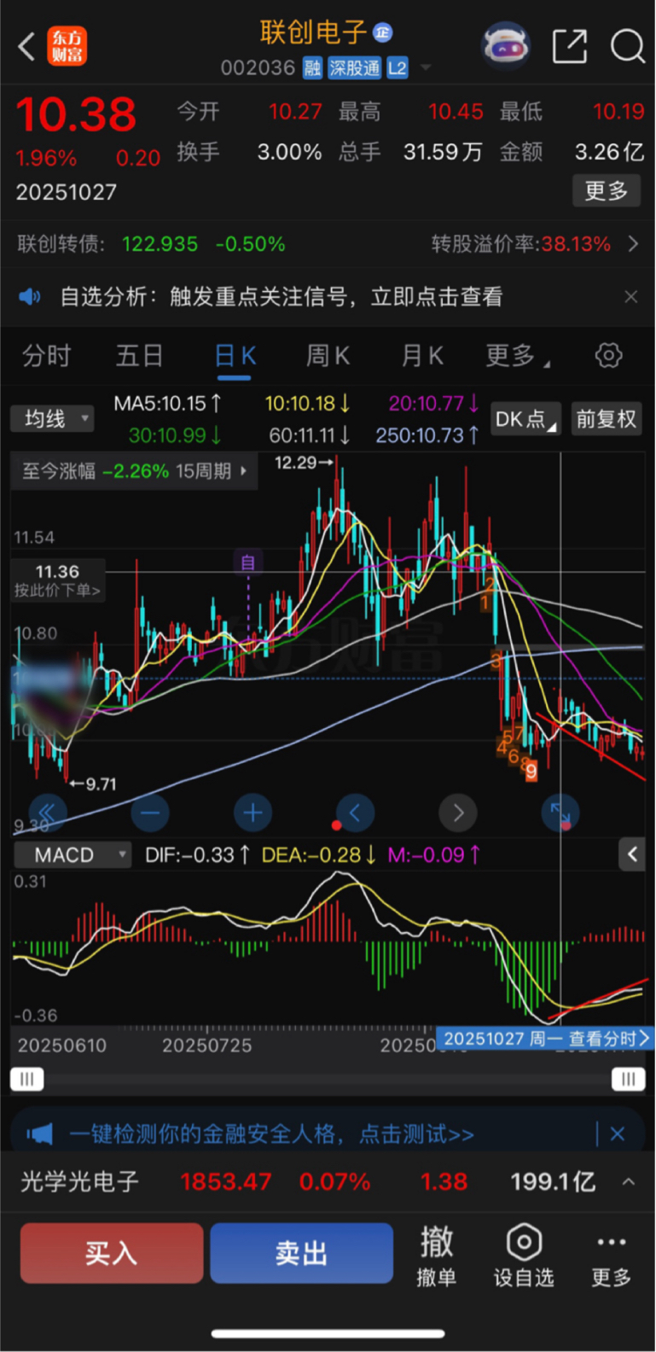Dismiss the 自选分析 banner
The height and width of the screenshot is (1352, 656).
pos(630,297)
